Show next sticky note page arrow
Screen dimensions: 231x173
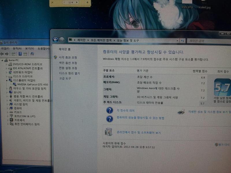[x=77, y=2]
